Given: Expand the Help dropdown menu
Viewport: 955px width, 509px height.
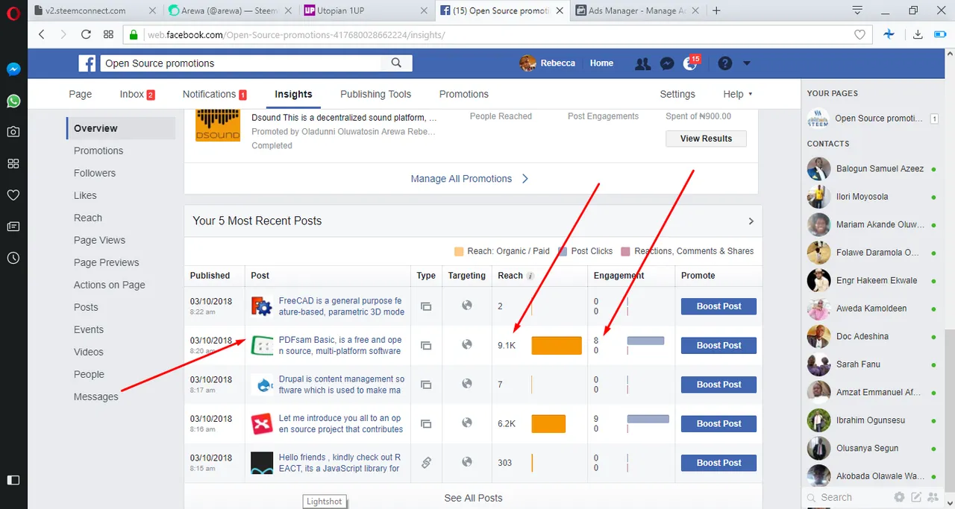Looking at the screenshot, I should 737,94.
